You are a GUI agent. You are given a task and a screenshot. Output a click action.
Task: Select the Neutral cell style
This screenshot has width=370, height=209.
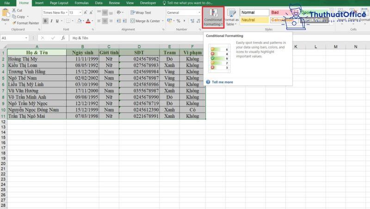pyautogui.click(x=254, y=20)
